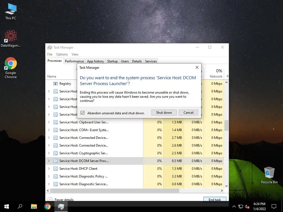Switch to the Performance tab
This screenshot has height=212, width=283.
[x=74, y=61]
